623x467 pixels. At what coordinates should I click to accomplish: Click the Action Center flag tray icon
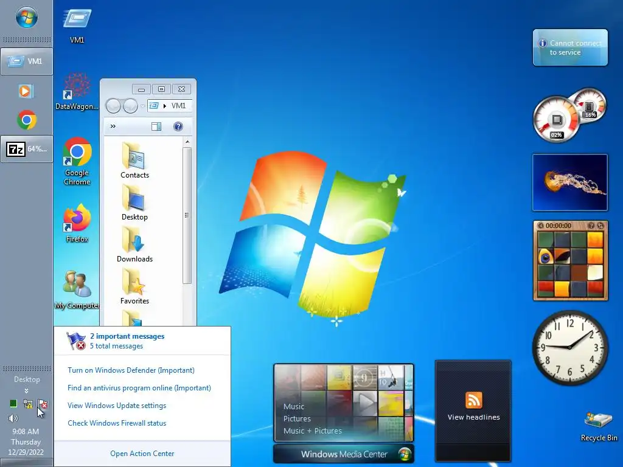[x=43, y=404]
